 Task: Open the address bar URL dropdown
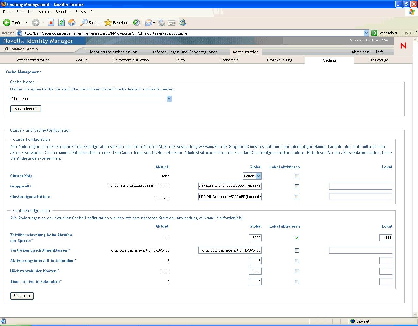pos(366,33)
